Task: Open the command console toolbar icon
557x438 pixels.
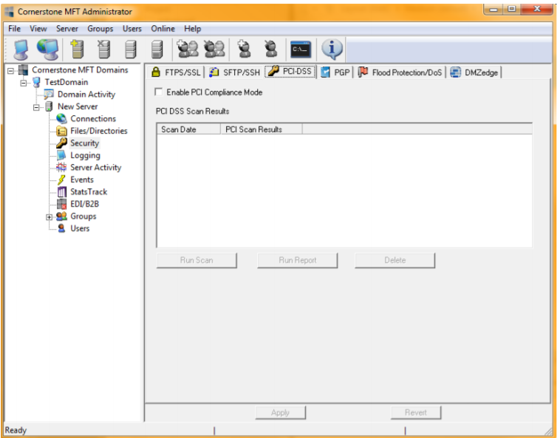Action: (301, 49)
